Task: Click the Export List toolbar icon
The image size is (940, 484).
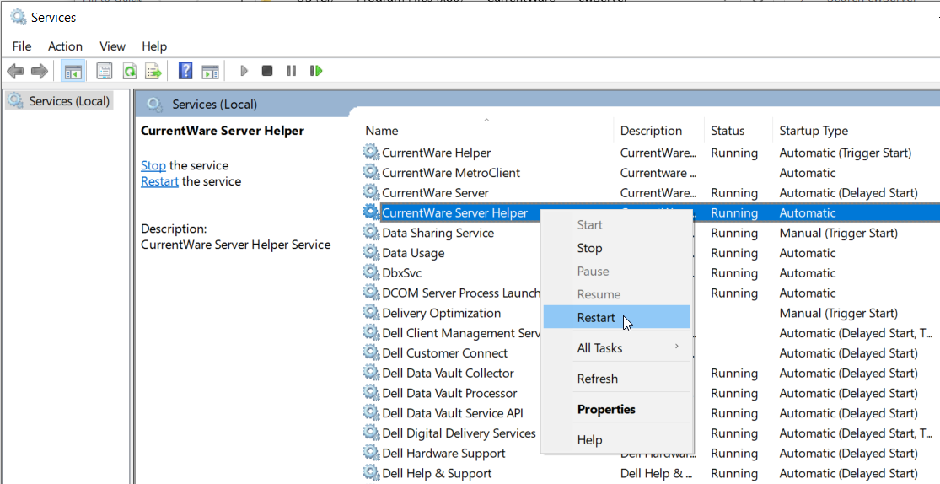Action: coord(153,72)
